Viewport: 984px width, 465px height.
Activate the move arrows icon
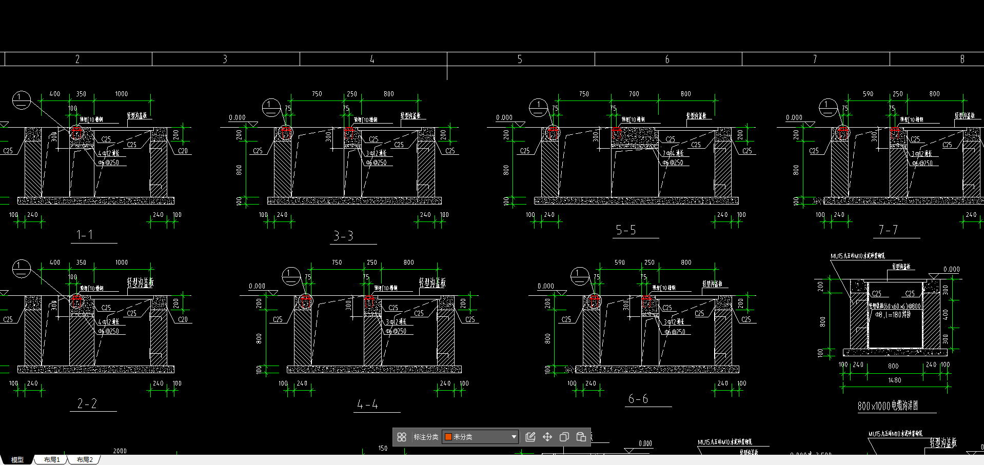click(547, 437)
